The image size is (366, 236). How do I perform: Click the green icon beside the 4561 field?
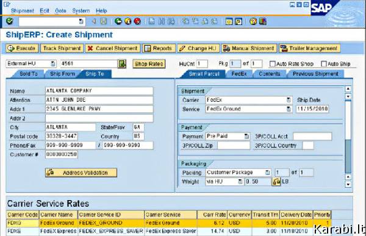click(122, 64)
